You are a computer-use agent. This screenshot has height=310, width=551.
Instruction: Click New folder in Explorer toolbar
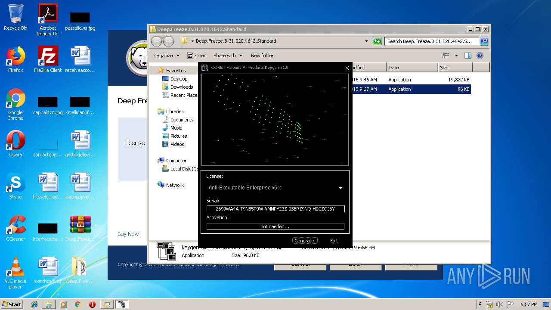coord(262,56)
